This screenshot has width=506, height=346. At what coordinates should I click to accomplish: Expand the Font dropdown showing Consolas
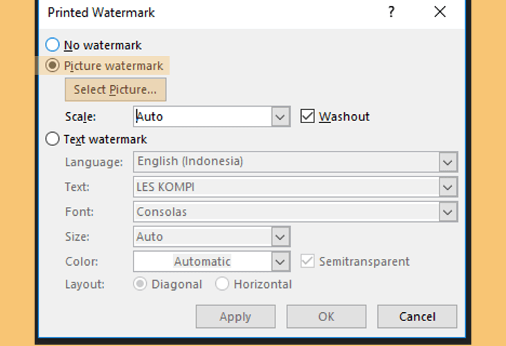point(448,212)
